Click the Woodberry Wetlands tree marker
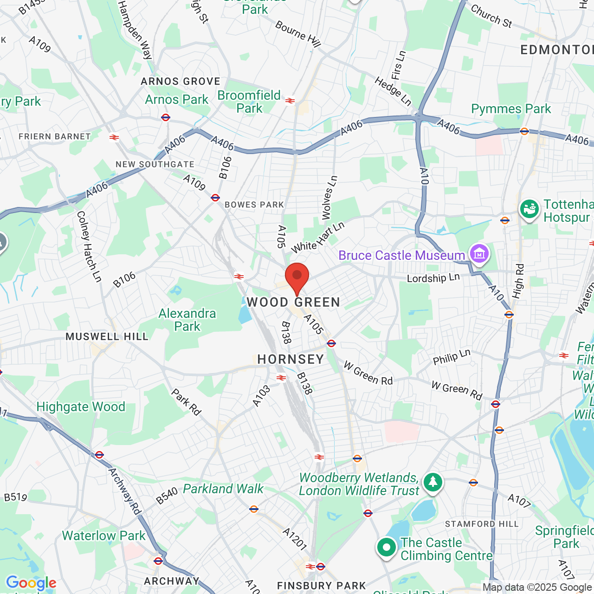 click(x=433, y=483)
